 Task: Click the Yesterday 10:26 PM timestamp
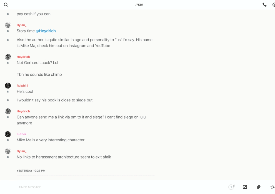31,171
